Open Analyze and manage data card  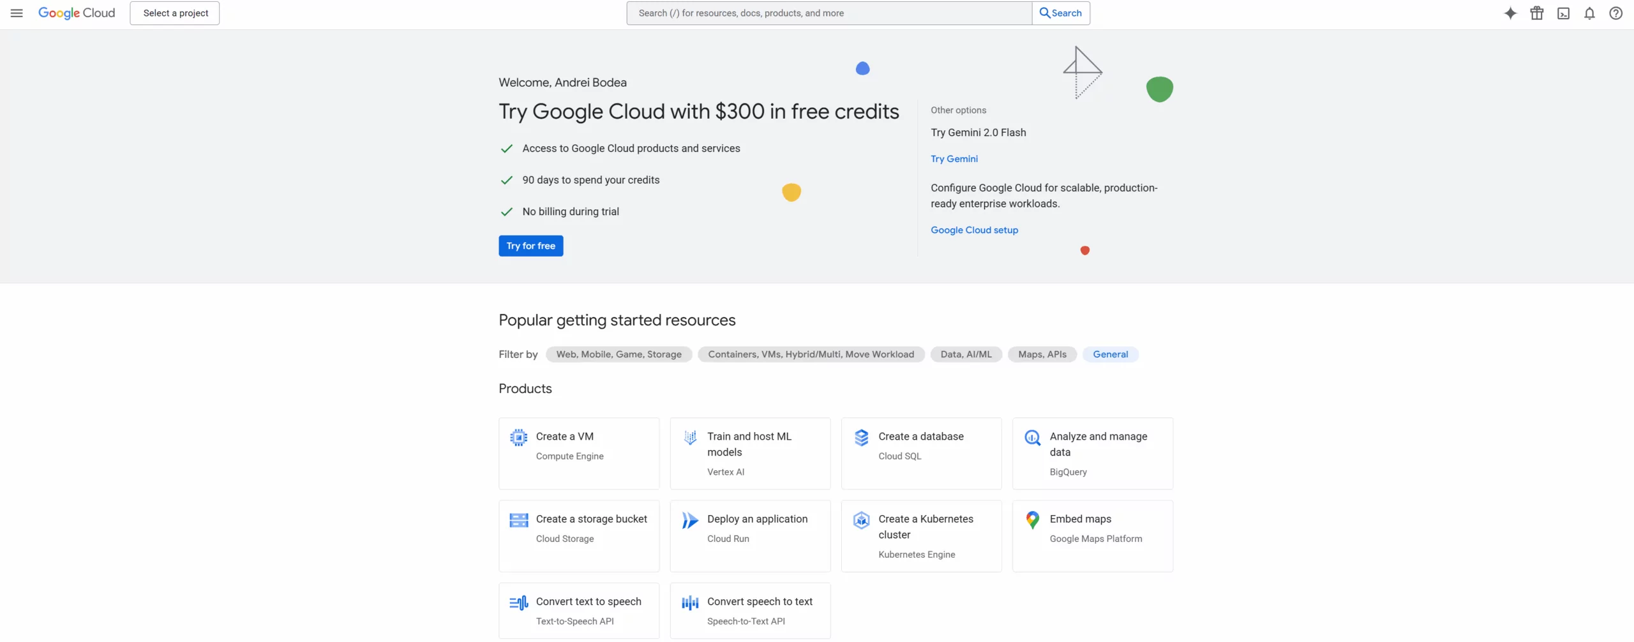1092,454
